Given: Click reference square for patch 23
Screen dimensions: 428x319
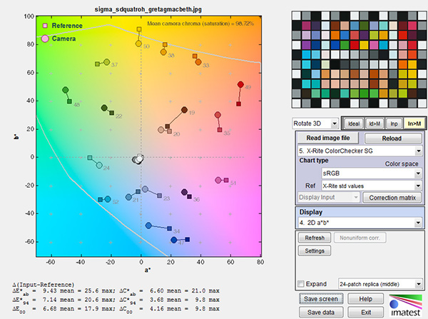Looking at the screenshot, I should pyautogui.click(x=160, y=196).
